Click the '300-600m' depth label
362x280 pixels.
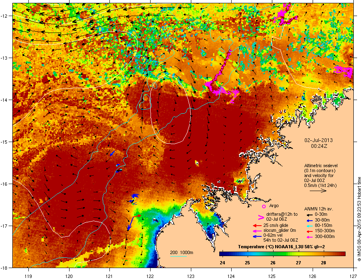tap(325, 237)
